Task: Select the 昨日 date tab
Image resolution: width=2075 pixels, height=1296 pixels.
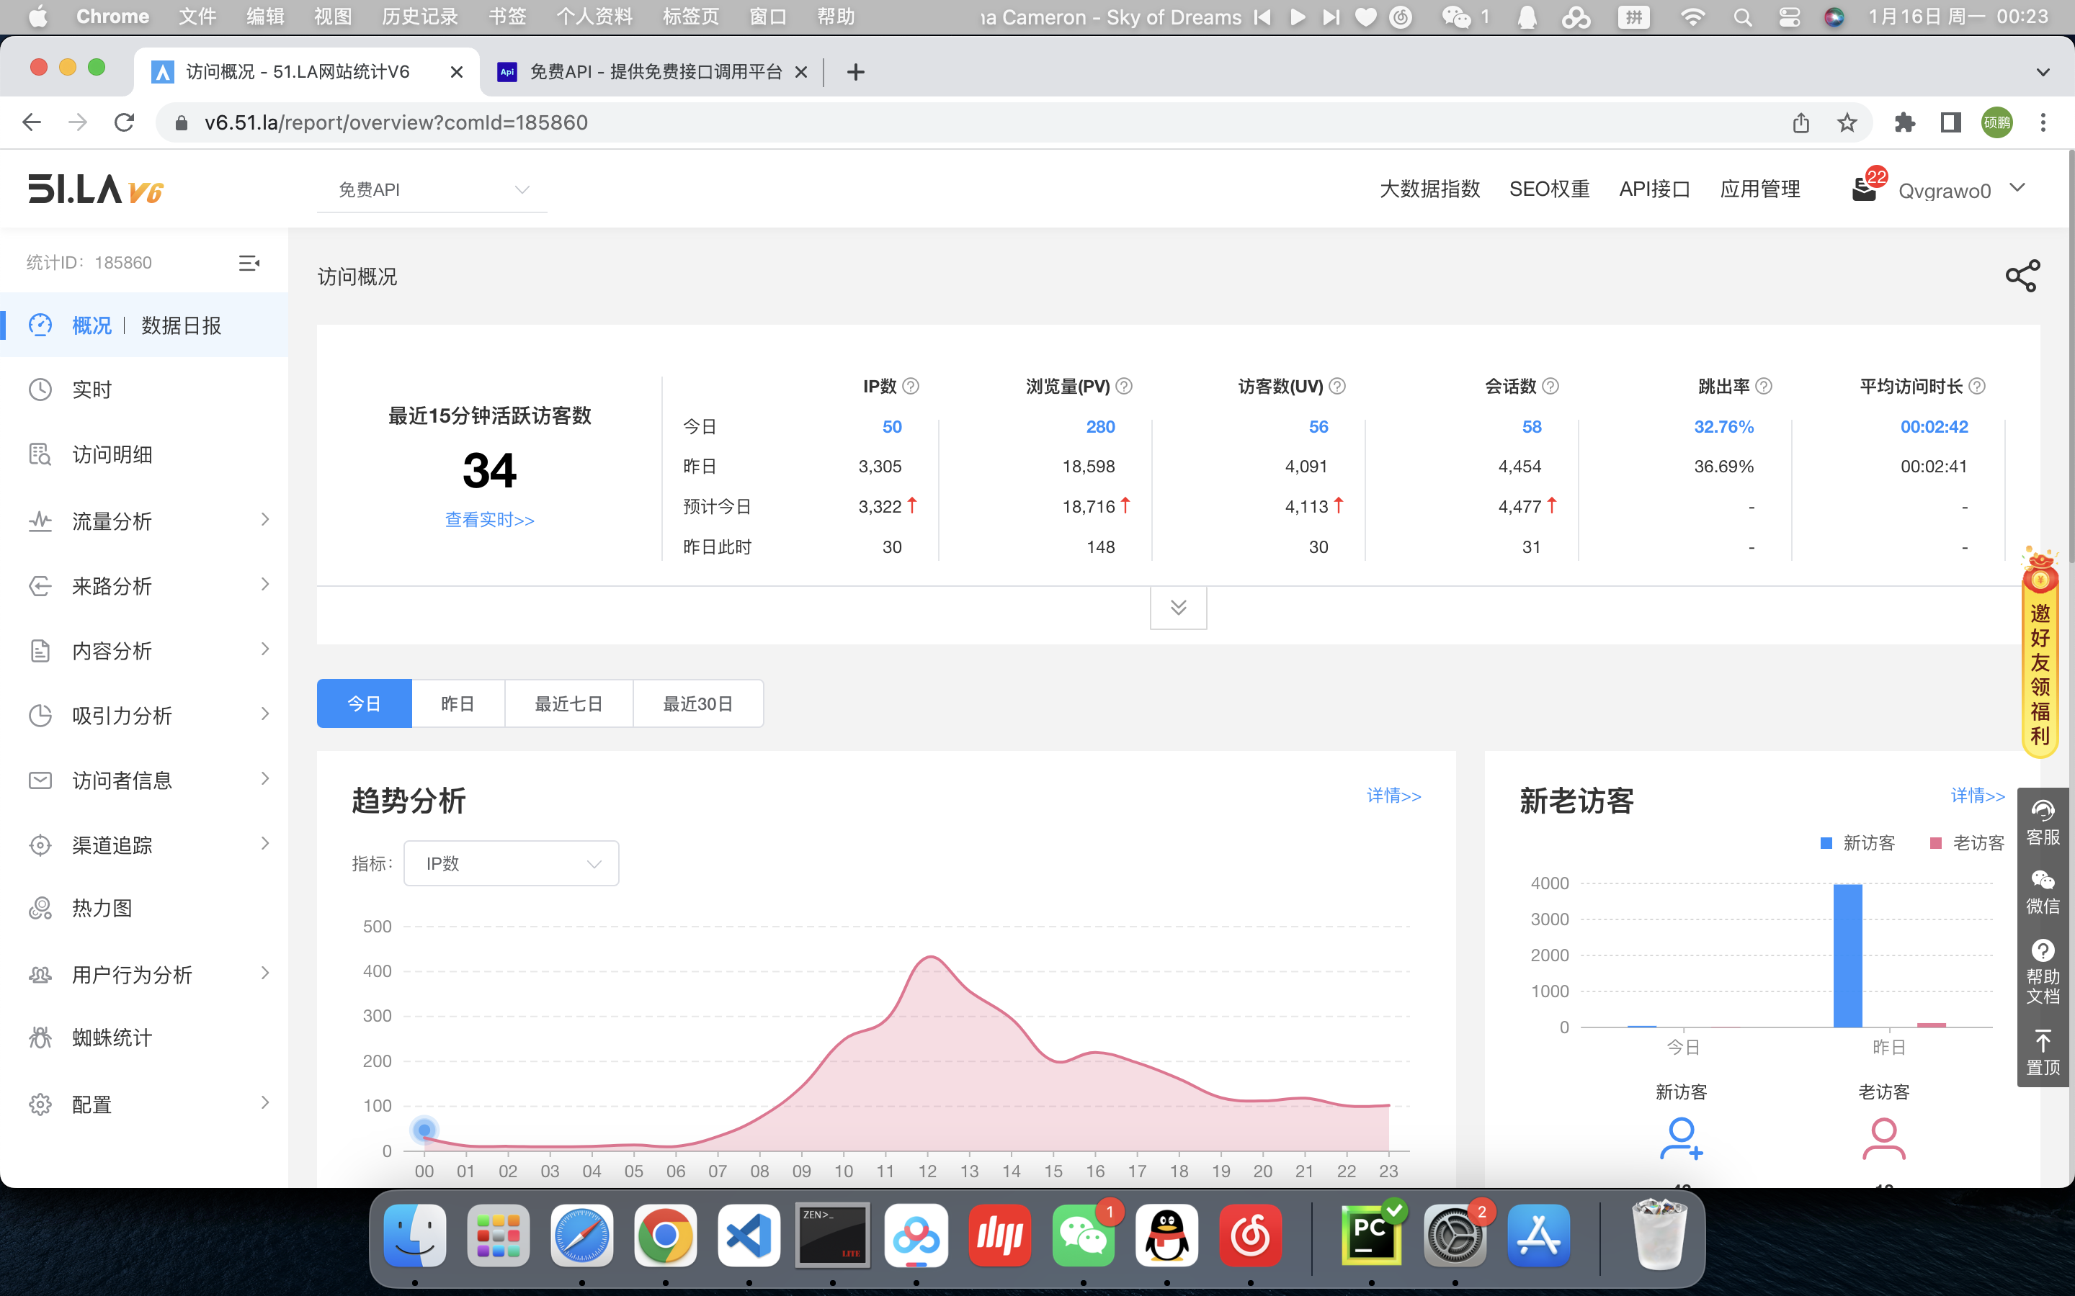Action: [x=458, y=703]
